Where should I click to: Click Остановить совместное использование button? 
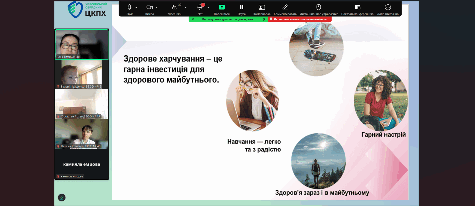point(300,19)
